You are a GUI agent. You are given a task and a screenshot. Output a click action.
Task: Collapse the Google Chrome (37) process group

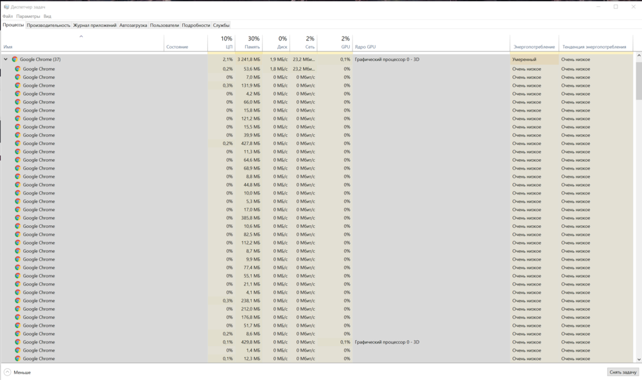(x=6, y=59)
